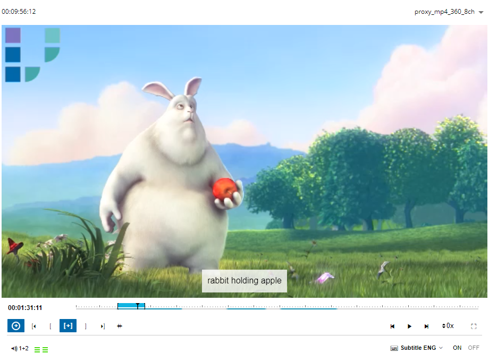This screenshot has width=489, height=362.
Task: Start video playback
Action: pos(409,326)
